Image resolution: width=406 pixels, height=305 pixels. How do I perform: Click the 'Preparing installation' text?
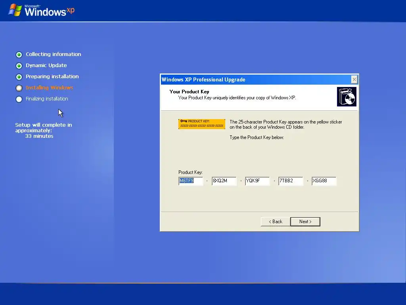coord(52,77)
